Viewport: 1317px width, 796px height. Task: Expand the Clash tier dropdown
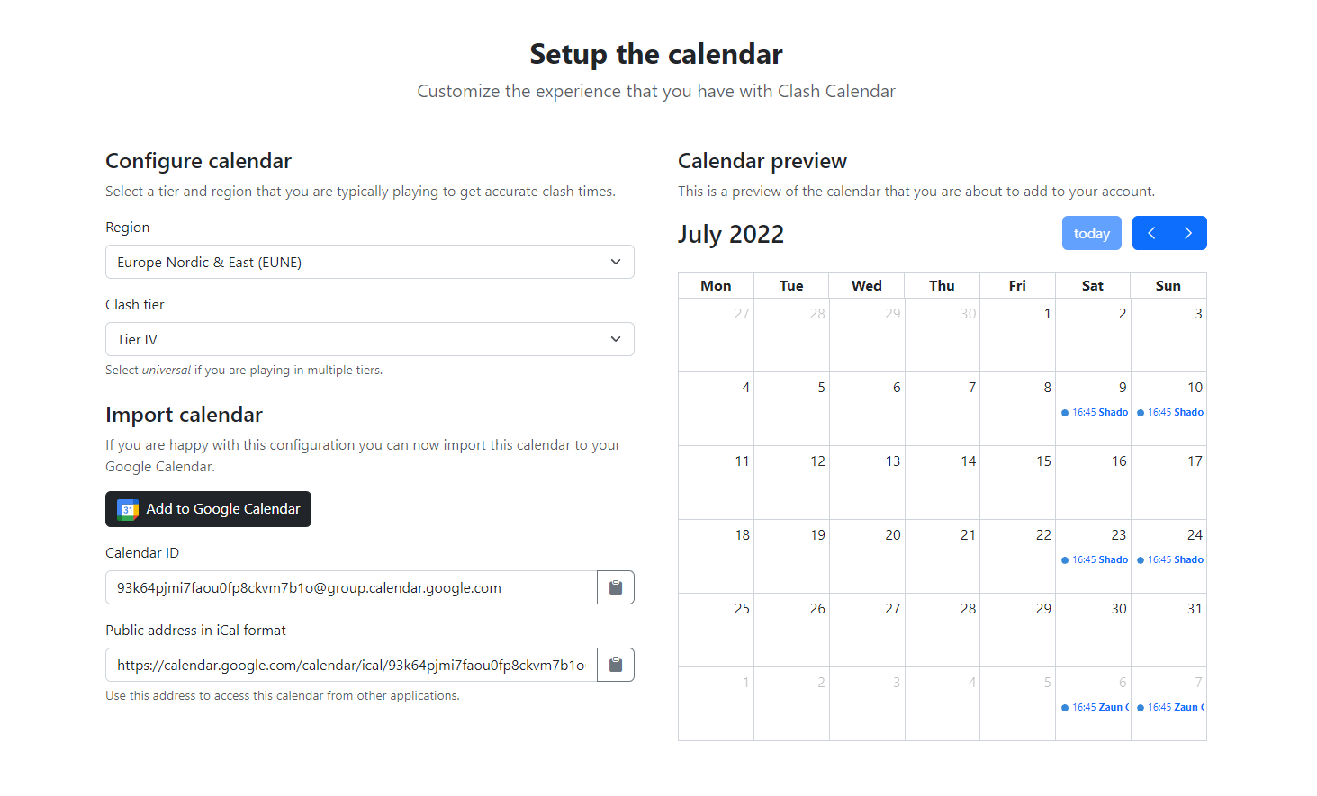point(369,339)
